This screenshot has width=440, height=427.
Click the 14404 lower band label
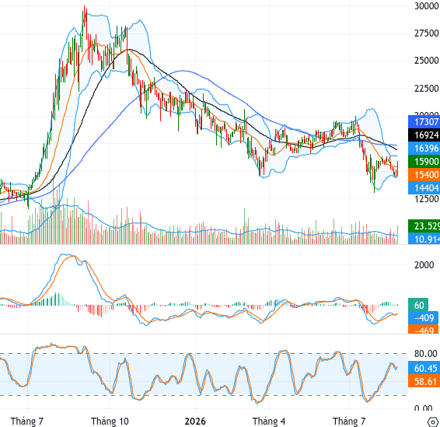coord(424,187)
